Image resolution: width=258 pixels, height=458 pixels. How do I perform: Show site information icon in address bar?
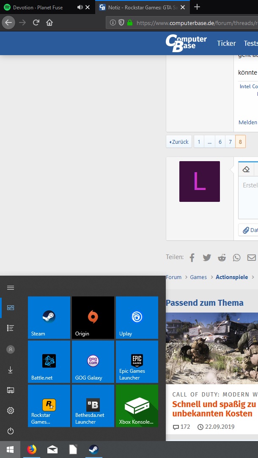(x=113, y=22)
